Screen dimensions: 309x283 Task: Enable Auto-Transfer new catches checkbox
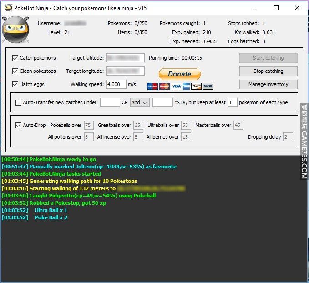coord(19,102)
